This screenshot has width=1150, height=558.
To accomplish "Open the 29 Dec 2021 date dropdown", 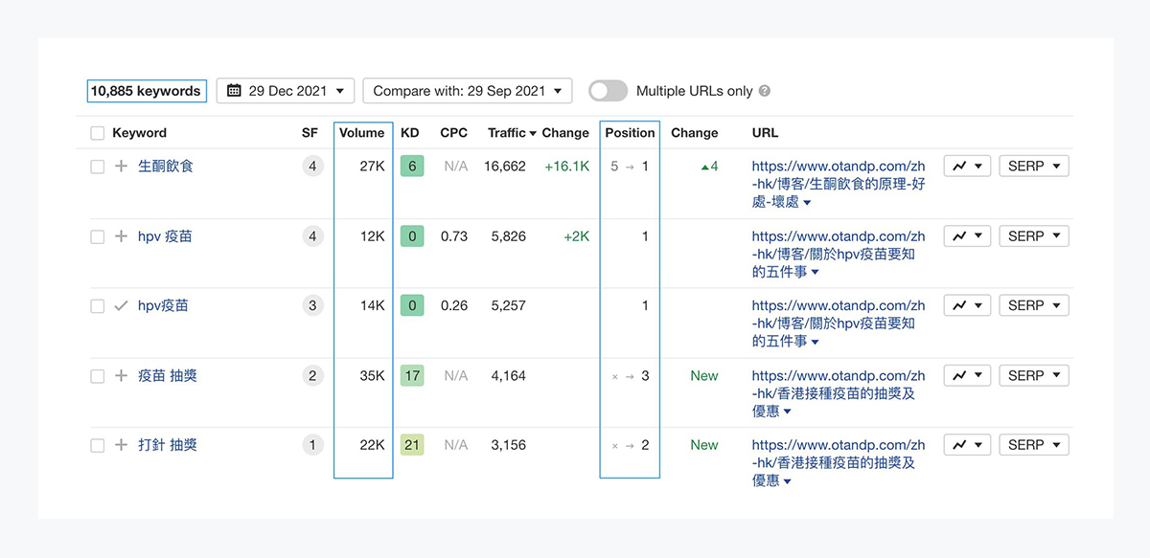I will (x=286, y=91).
